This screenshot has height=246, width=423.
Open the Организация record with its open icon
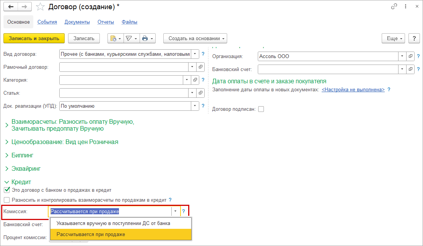tap(410, 56)
